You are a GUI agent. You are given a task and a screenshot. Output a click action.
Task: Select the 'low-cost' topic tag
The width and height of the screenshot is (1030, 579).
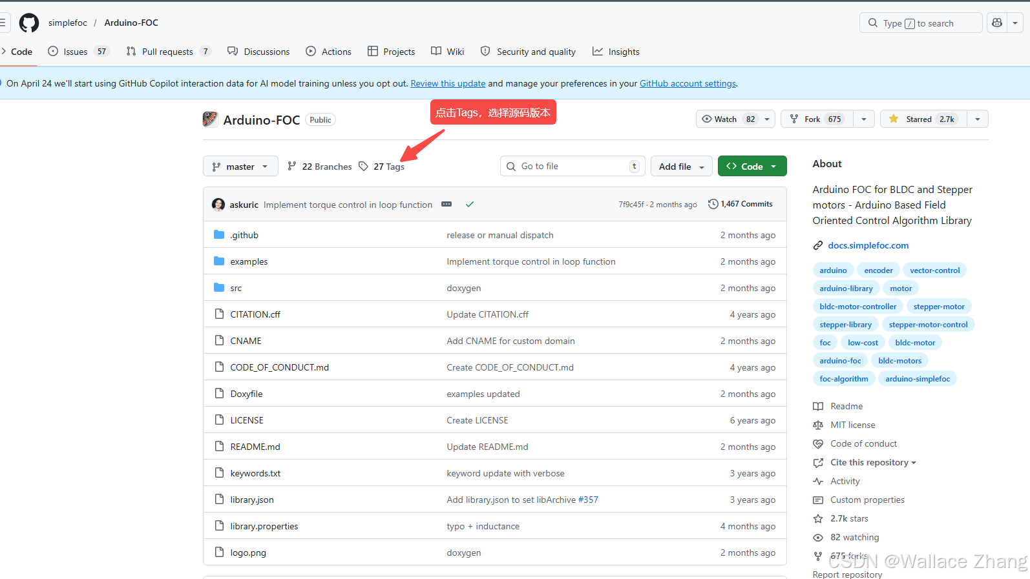tap(863, 343)
